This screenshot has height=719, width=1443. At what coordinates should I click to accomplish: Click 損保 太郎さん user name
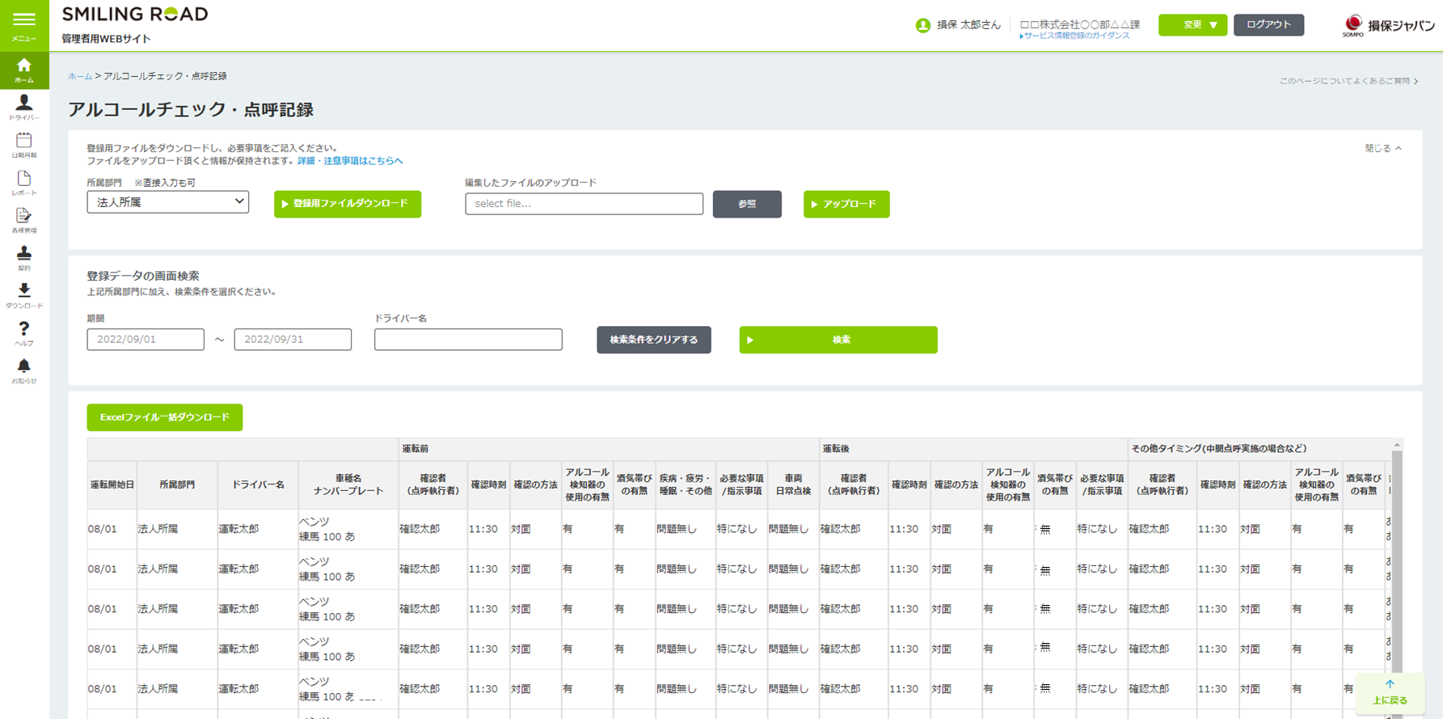click(968, 25)
